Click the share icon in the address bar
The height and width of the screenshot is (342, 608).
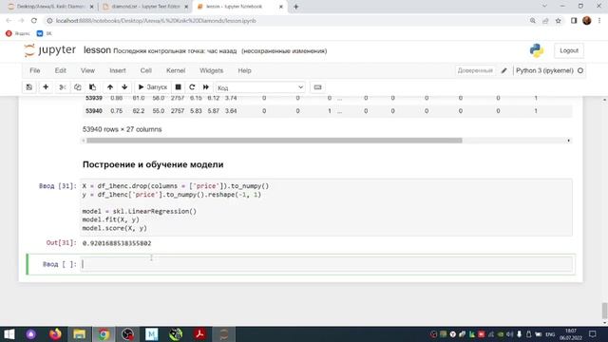click(545, 21)
